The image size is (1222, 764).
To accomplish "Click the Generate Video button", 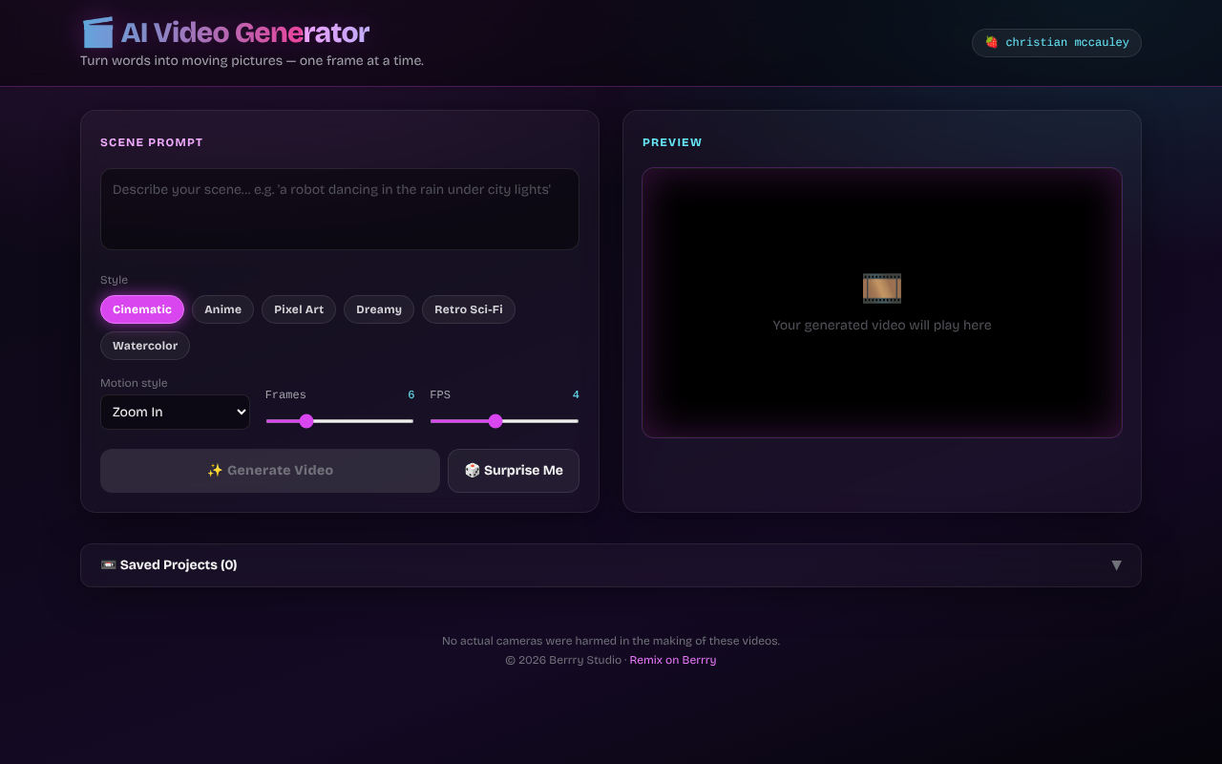I will click(x=270, y=471).
